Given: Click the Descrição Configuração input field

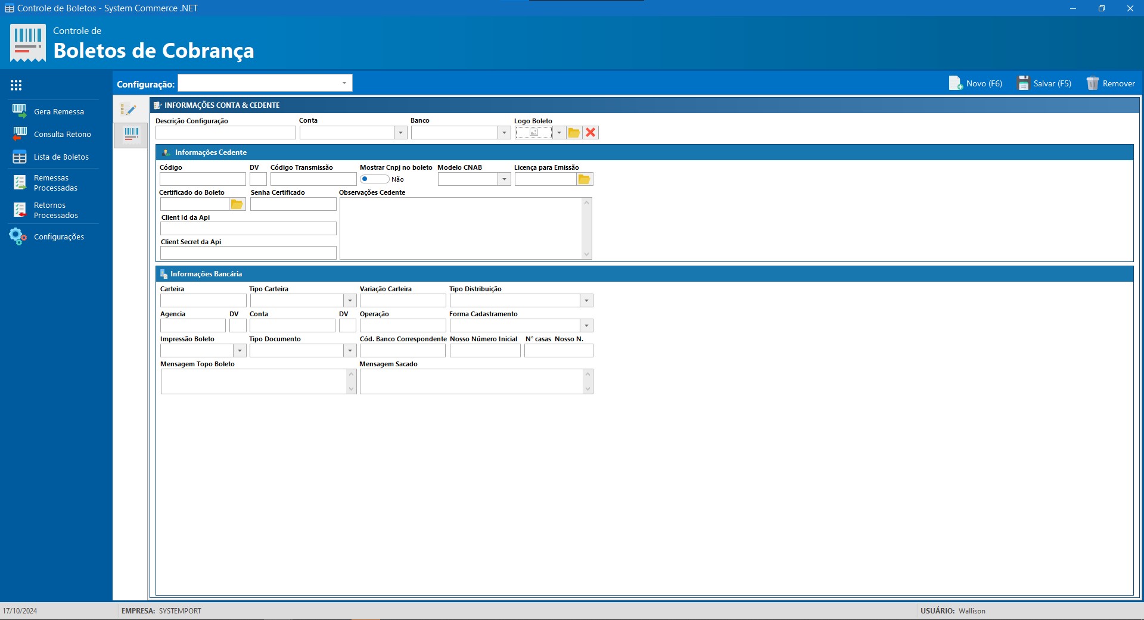Looking at the screenshot, I should click(x=225, y=133).
